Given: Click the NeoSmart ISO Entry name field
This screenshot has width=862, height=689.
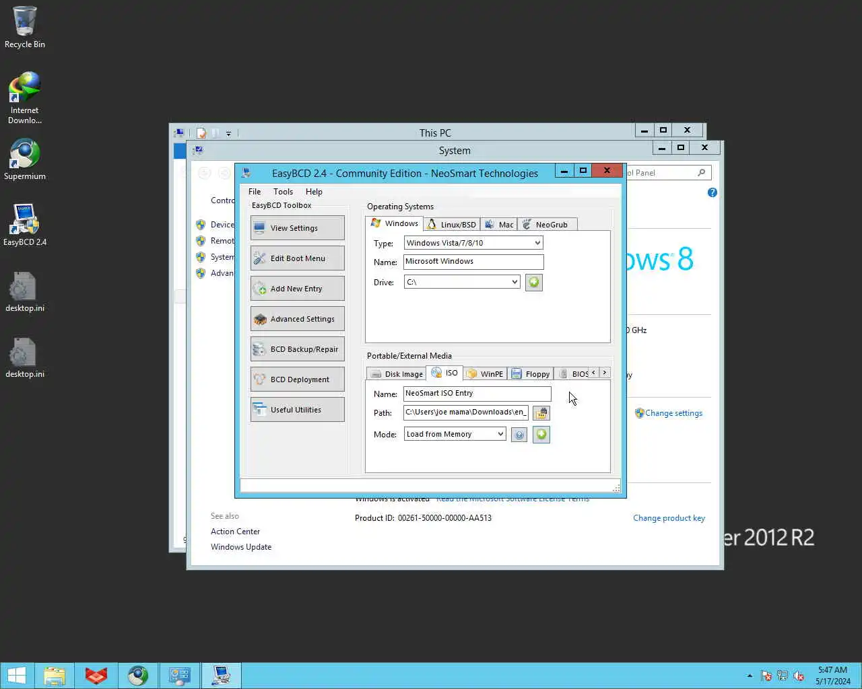Looking at the screenshot, I should [477, 394].
